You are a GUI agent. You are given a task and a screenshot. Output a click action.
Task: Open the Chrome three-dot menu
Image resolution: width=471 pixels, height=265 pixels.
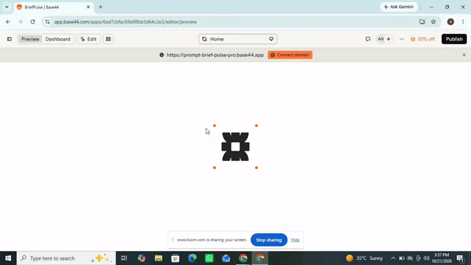tap(463, 22)
